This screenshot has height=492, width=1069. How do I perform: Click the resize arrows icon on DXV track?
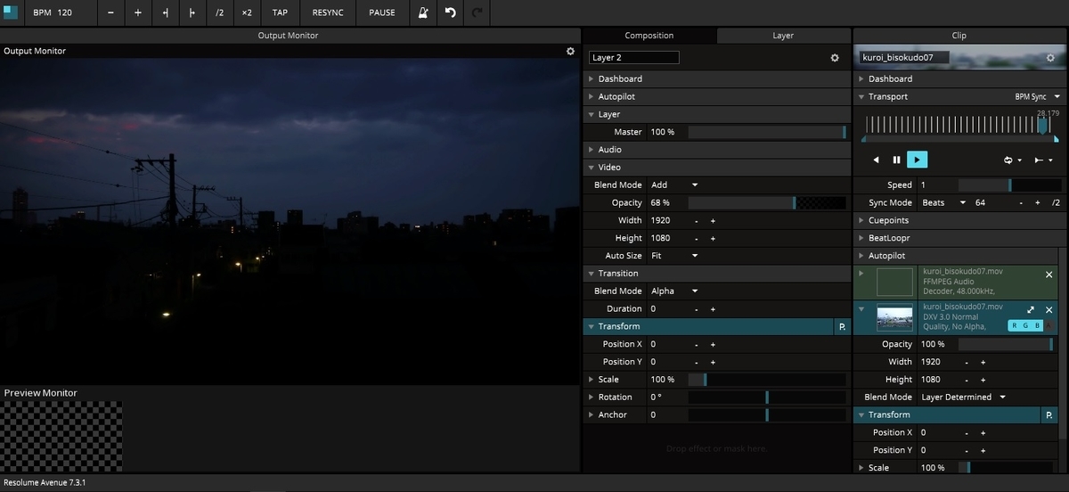[1031, 309]
